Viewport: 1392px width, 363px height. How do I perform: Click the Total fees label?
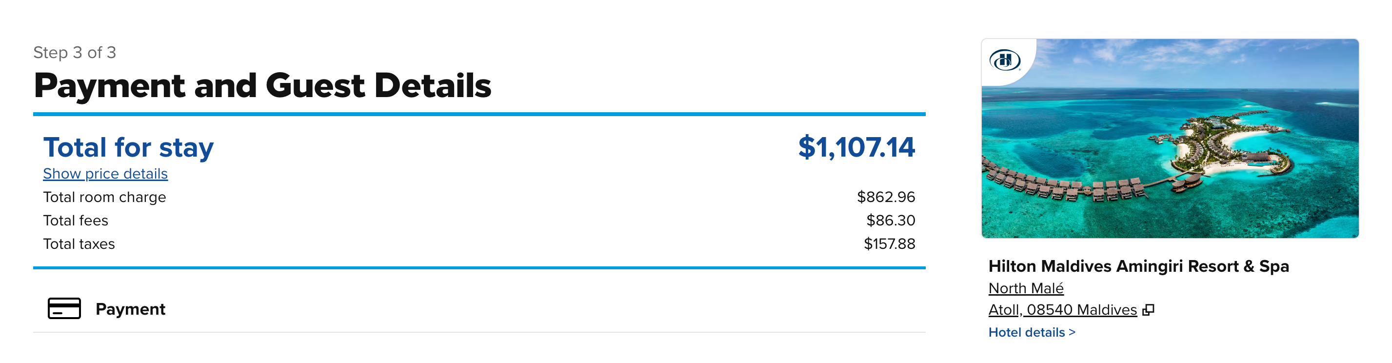pyautogui.click(x=76, y=221)
